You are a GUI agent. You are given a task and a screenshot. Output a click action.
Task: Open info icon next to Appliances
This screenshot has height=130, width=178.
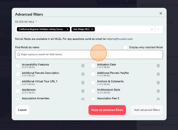83,91
